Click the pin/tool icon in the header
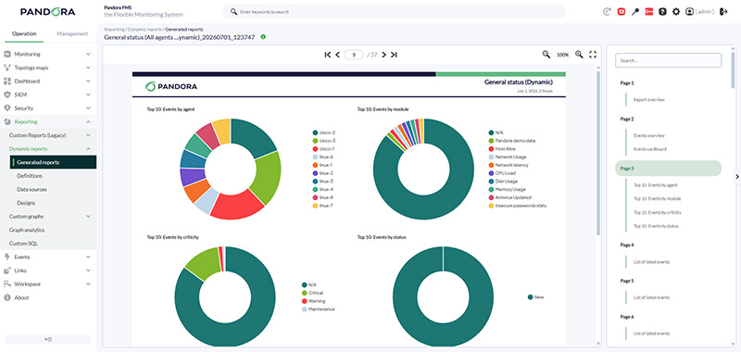 click(x=635, y=12)
